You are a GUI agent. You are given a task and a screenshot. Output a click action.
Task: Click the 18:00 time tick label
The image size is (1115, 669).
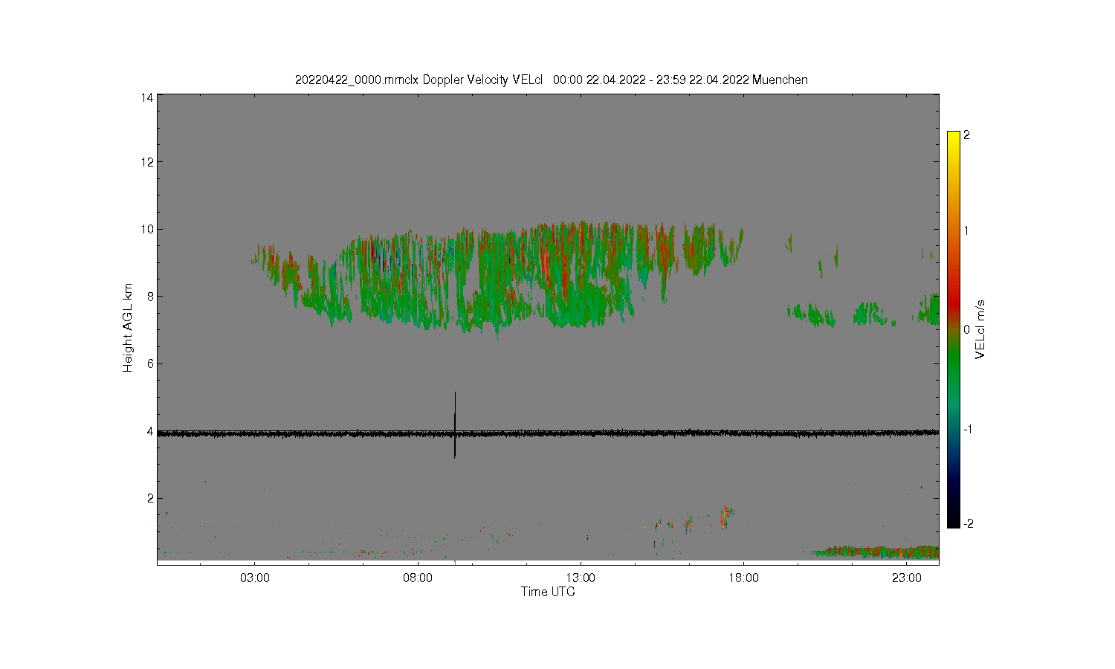(x=743, y=578)
